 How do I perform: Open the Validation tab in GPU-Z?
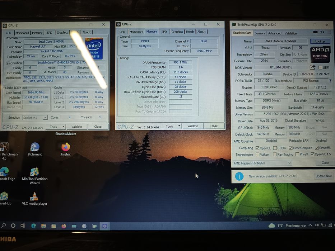(290, 33)
